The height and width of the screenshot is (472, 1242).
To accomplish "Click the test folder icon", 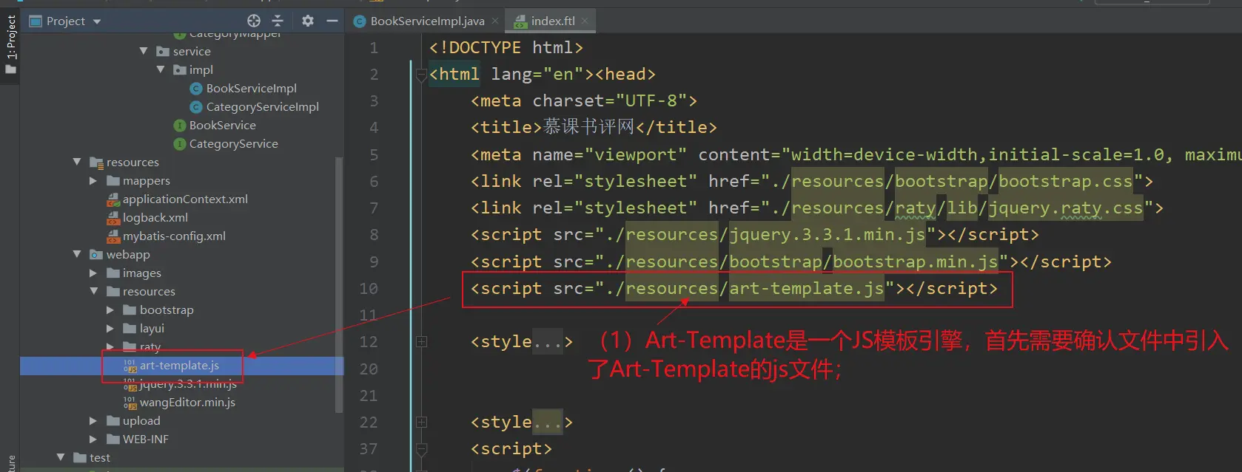I will pyautogui.click(x=80, y=457).
